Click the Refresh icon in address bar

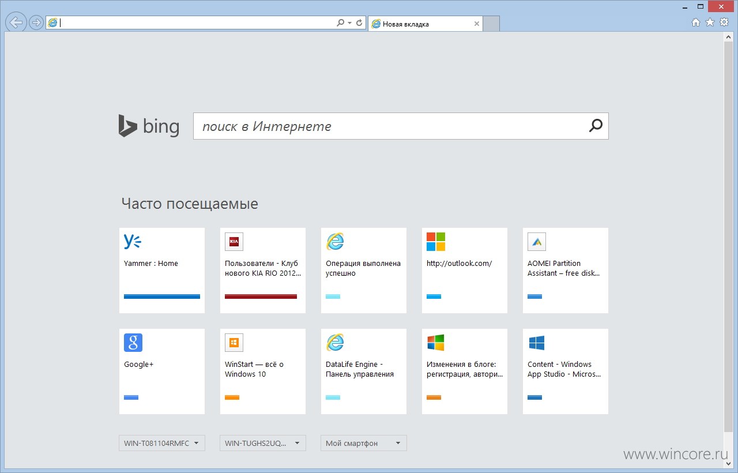359,23
